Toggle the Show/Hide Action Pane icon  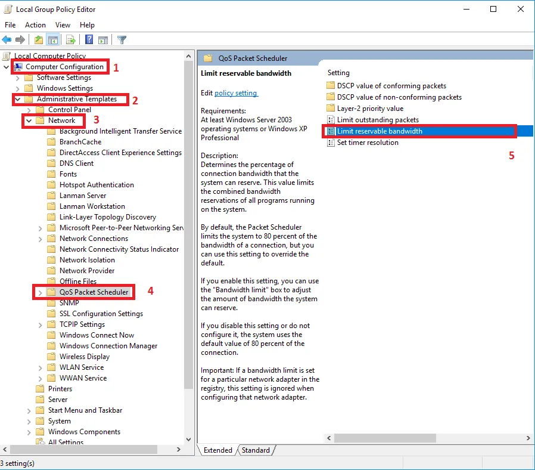[x=102, y=40]
